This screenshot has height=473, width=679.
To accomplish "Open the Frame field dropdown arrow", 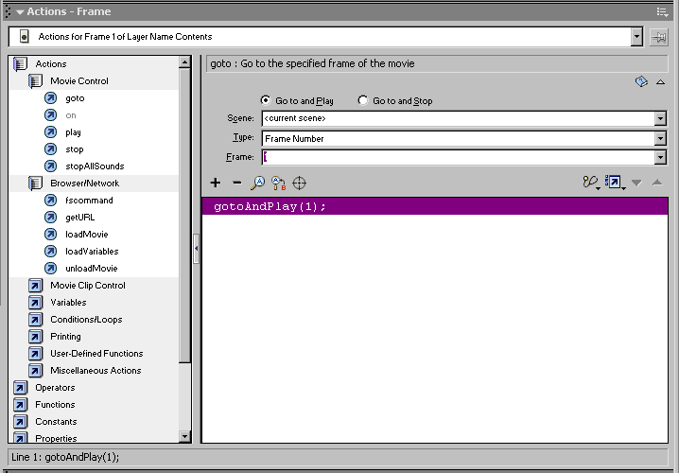I will click(660, 157).
